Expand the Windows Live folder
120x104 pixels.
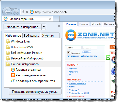click(33, 41)
